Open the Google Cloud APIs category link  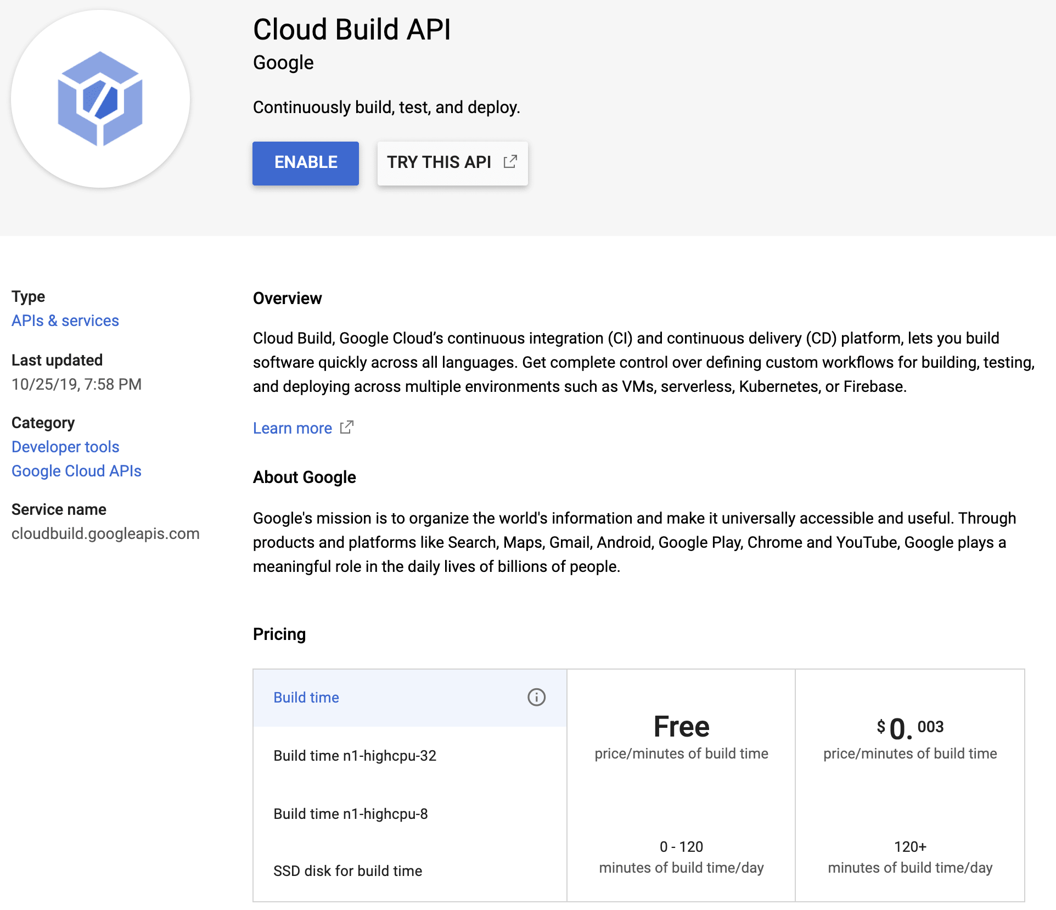point(76,471)
